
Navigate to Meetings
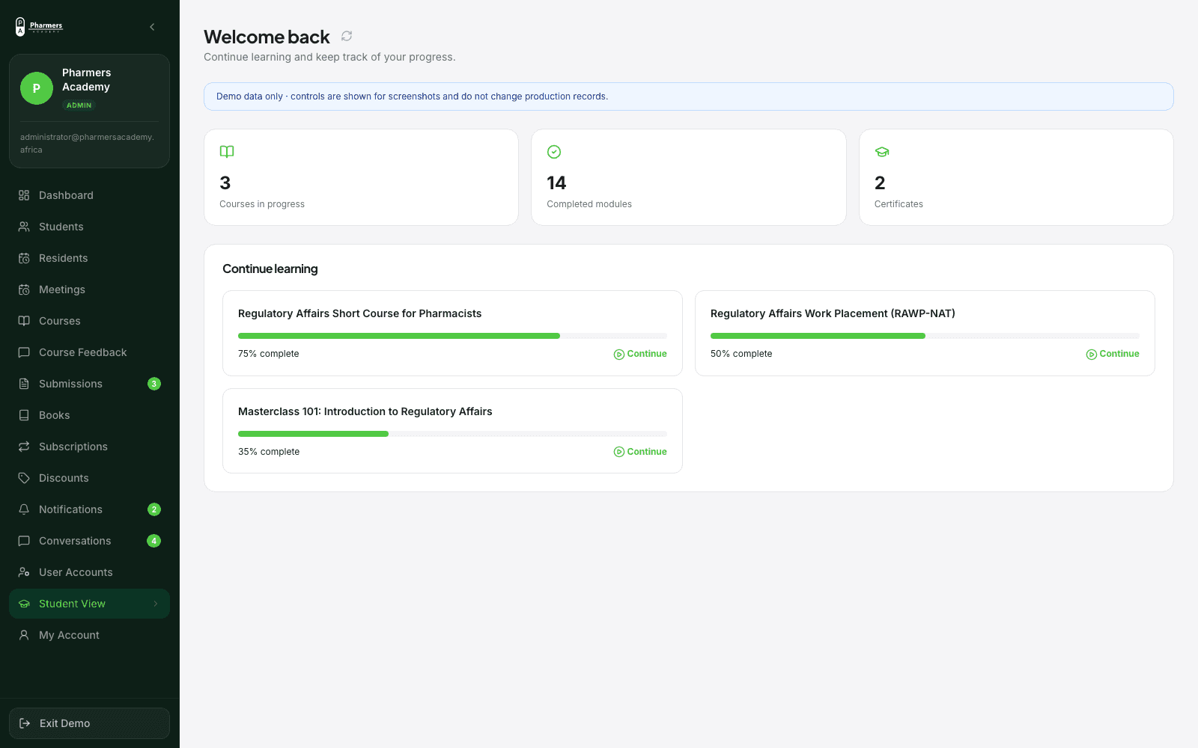(89, 289)
